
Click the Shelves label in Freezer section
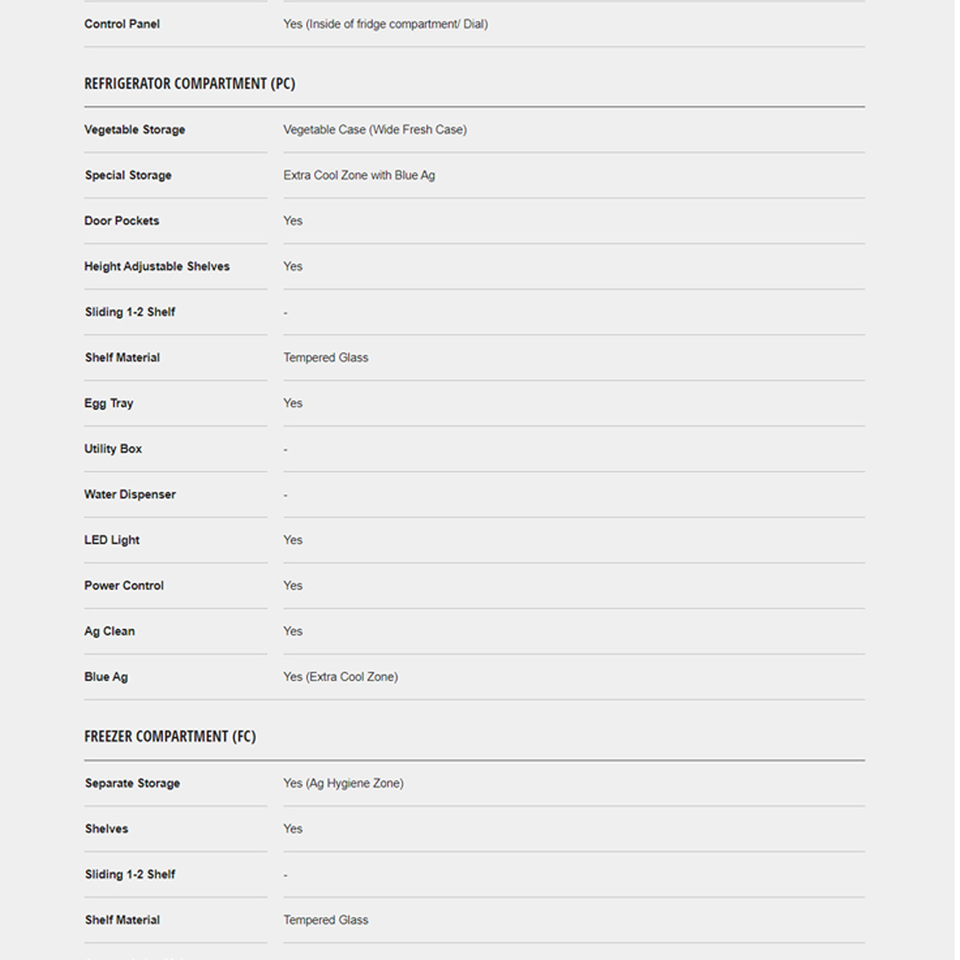[107, 828]
